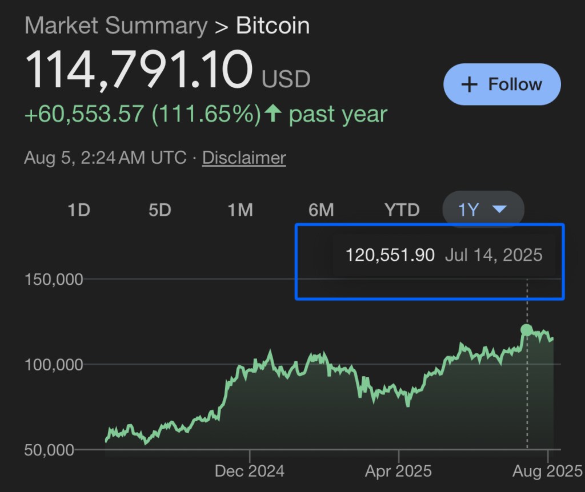Viewport: 585px width, 492px height.
Task: Click the 150,000 gridline label
Action: (x=54, y=279)
